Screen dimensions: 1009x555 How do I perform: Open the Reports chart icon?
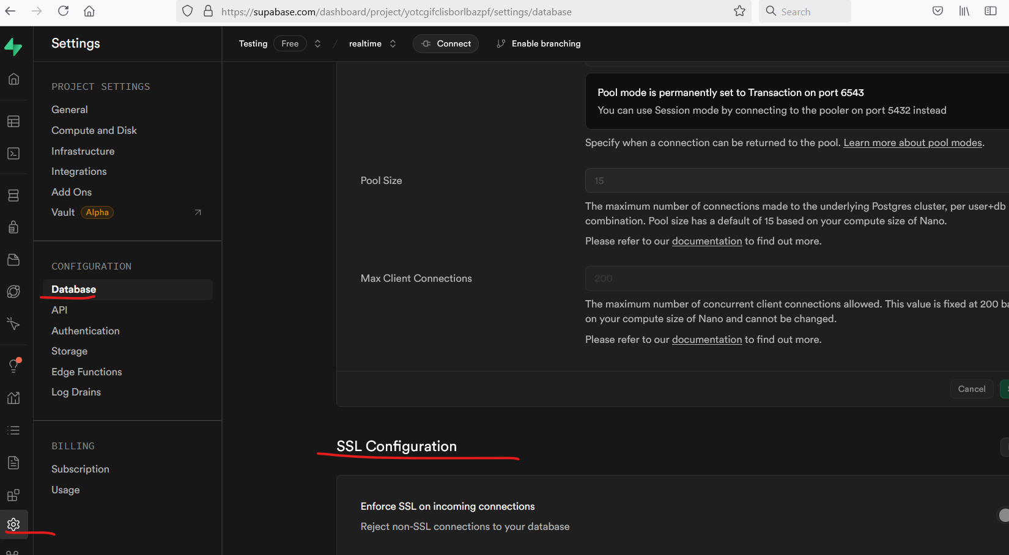(x=13, y=398)
